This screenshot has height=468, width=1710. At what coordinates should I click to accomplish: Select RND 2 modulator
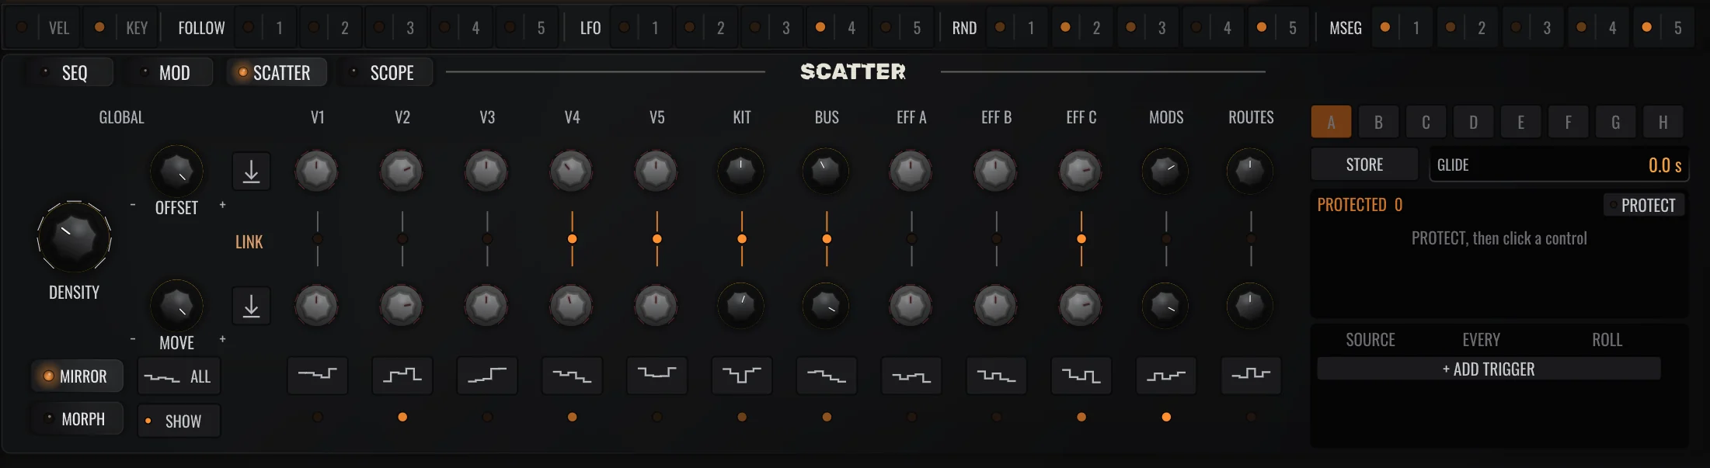click(1081, 28)
